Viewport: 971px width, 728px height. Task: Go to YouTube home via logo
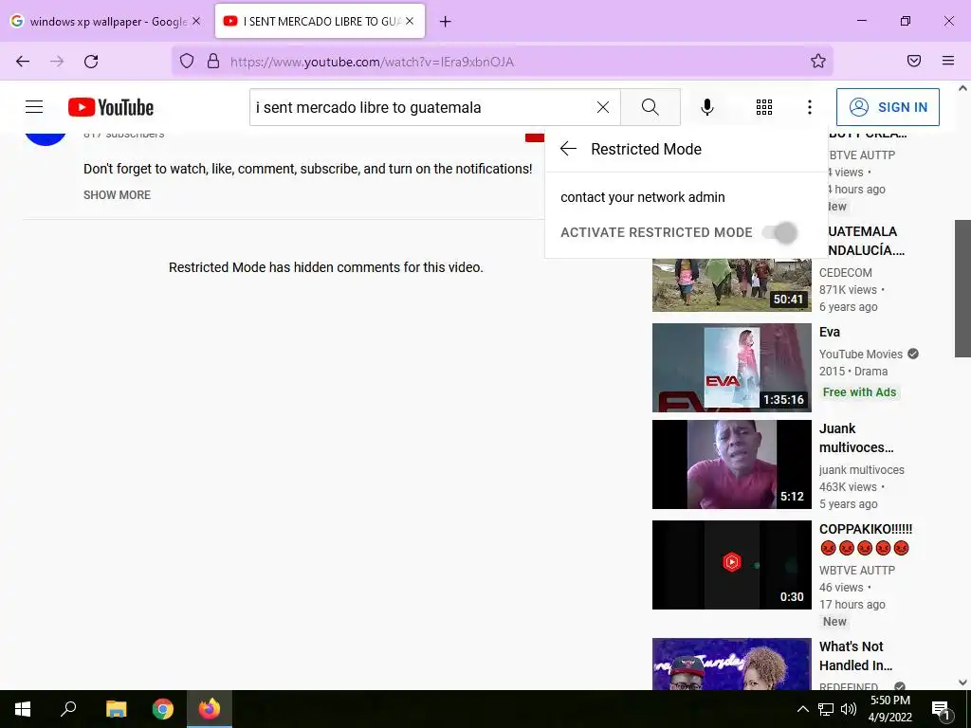pyautogui.click(x=111, y=107)
